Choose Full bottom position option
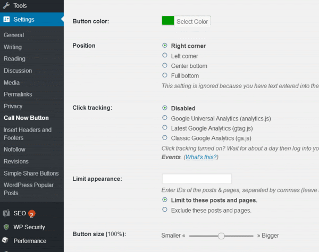The width and height of the screenshot is (319, 252). click(165, 75)
